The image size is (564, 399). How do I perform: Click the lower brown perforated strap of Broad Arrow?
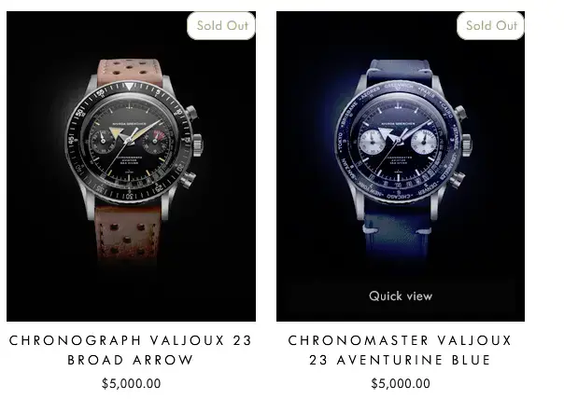[127, 233]
